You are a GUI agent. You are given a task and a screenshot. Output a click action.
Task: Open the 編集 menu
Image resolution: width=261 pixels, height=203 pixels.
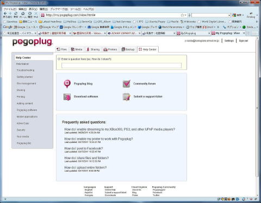(23, 9)
